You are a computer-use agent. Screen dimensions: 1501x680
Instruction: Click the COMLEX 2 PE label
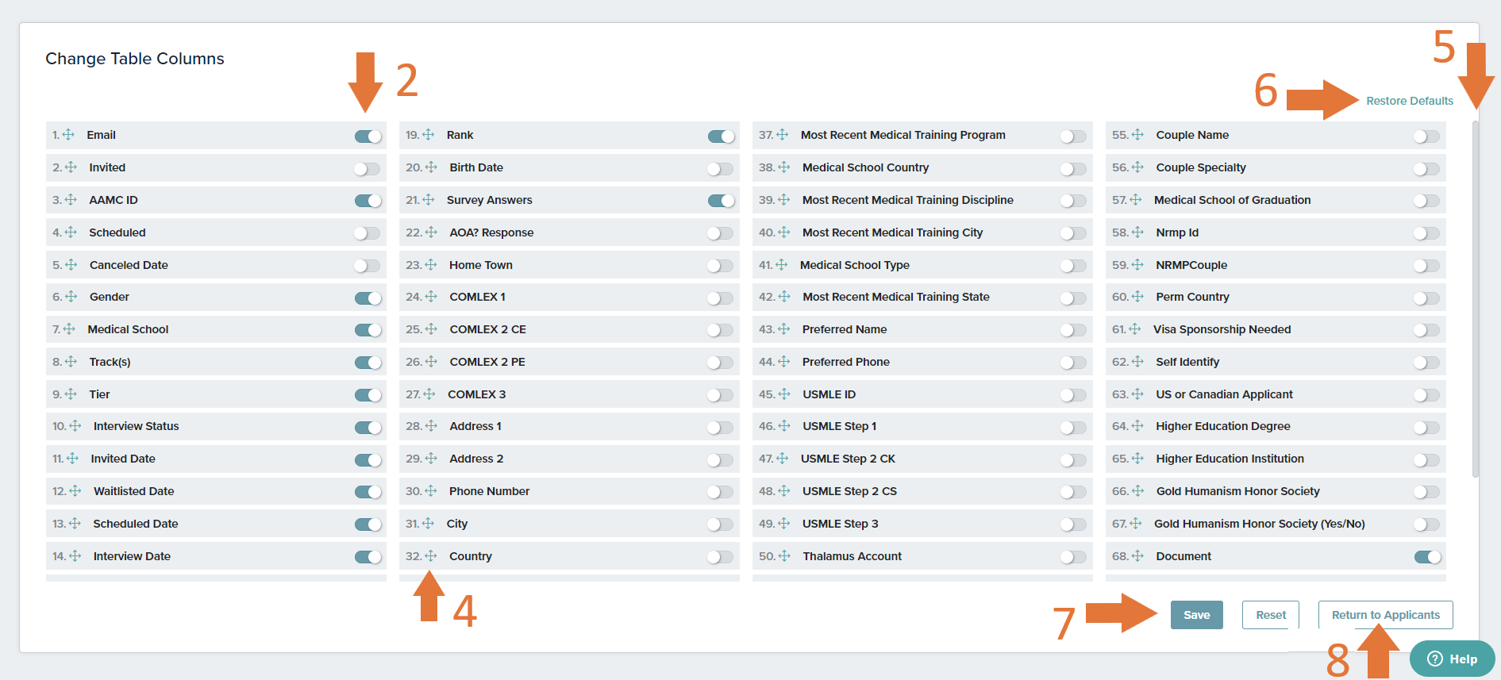pyautogui.click(x=487, y=362)
